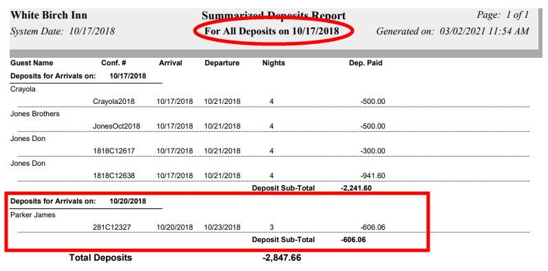Select confirmation number 1818C12638

(114, 175)
